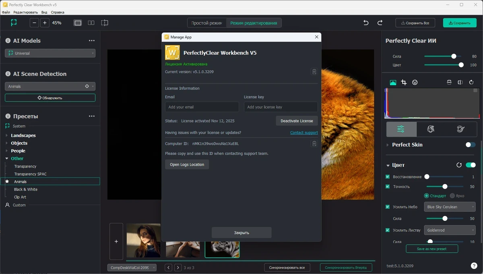Open CompDeskWalCol file dropdown
Image resolution: width=483 pixels, height=274 pixels.
pos(132,268)
